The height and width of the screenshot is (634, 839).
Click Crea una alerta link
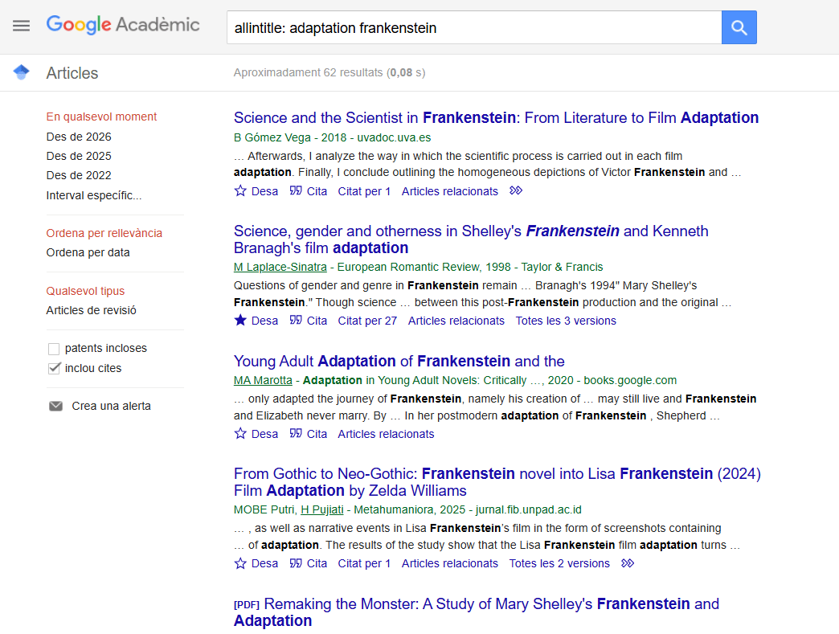(111, 406)
